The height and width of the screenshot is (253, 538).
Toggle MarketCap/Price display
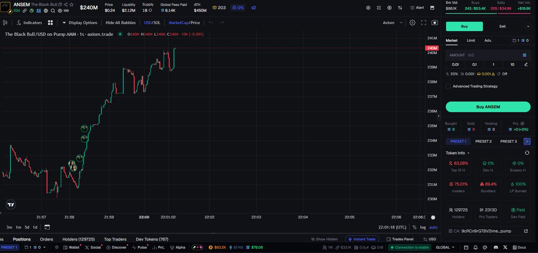pos(184,23)
